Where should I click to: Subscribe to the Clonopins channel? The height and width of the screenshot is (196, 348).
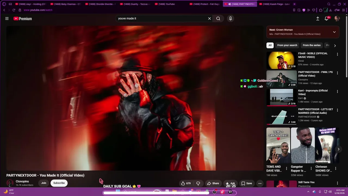pyautogui.click(x=59, y=183)
